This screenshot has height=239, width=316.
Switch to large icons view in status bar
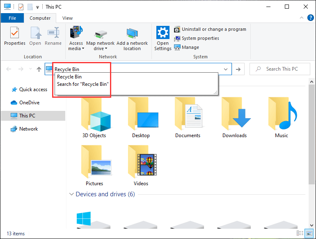pos(309,233)
